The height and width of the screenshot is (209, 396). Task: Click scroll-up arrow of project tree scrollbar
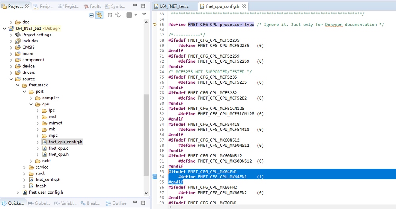tap(146, 23)
